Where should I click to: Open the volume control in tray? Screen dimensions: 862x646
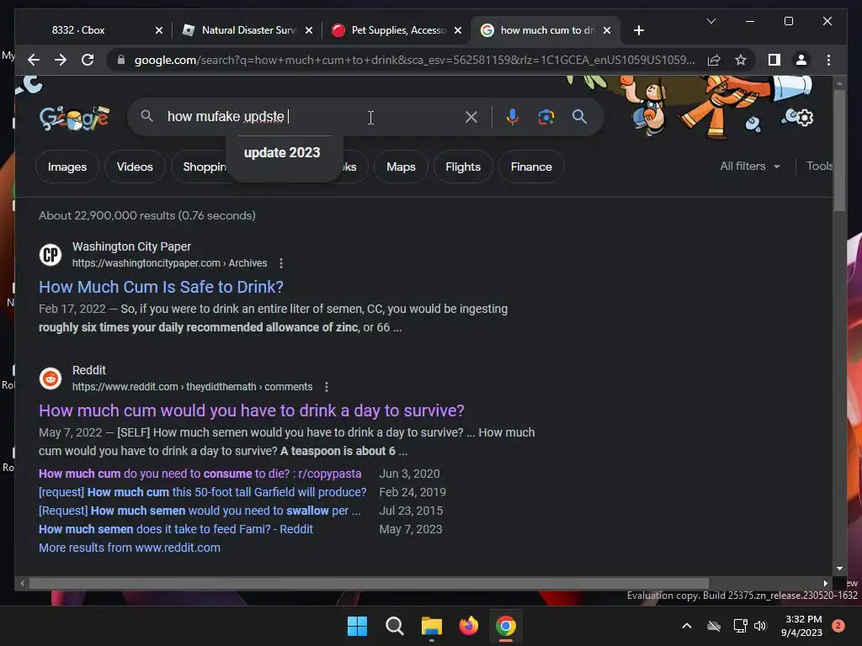pyautogui.click(x=760, y=626)
